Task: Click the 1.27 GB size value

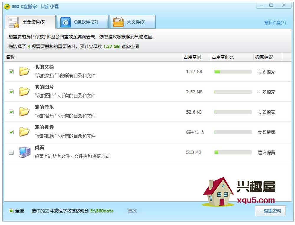Action: point(194,72)
